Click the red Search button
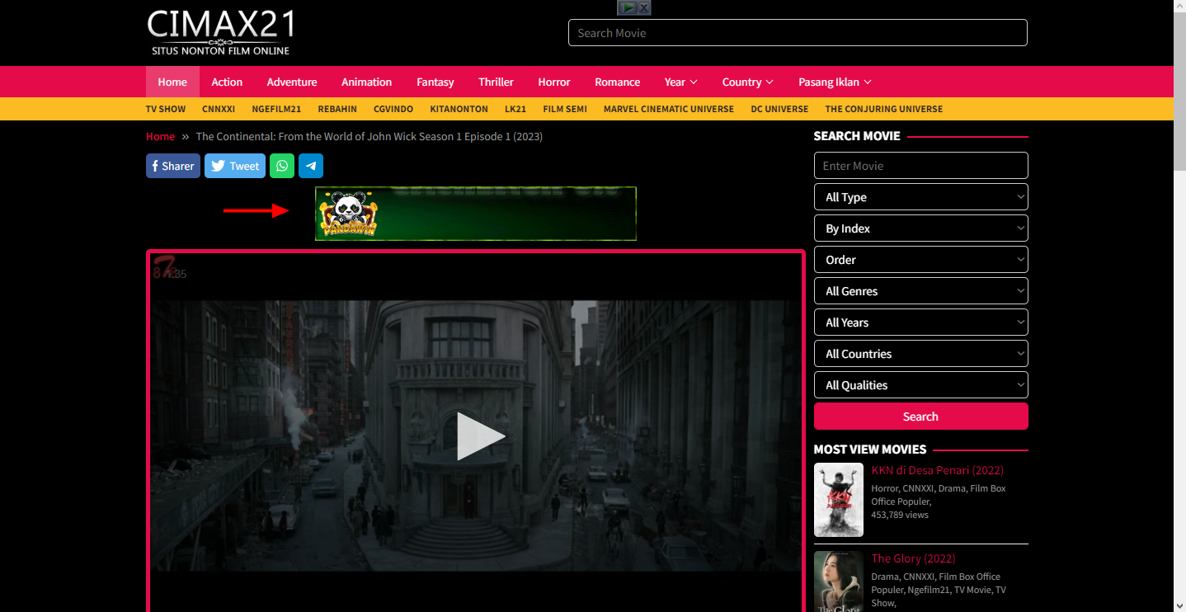Image resolution: width=1186 pixels, height=612 pixels. [x=921, y=417]
